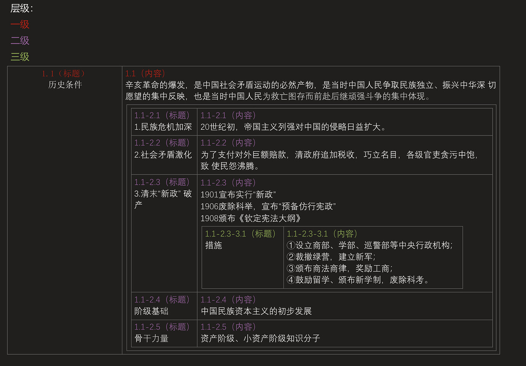The width and height of the screenshot is (526, 366).
Task: Click the 1.民族危机加深 cell
Action: coord(163,127)
